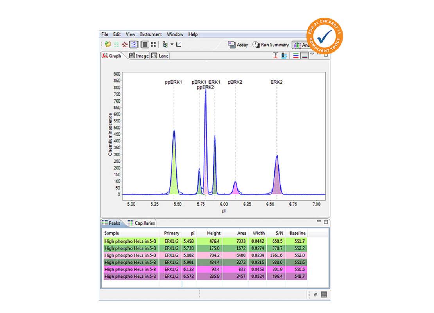
Task: Click the Area value 3272
Action: click(x=240, y=262)
